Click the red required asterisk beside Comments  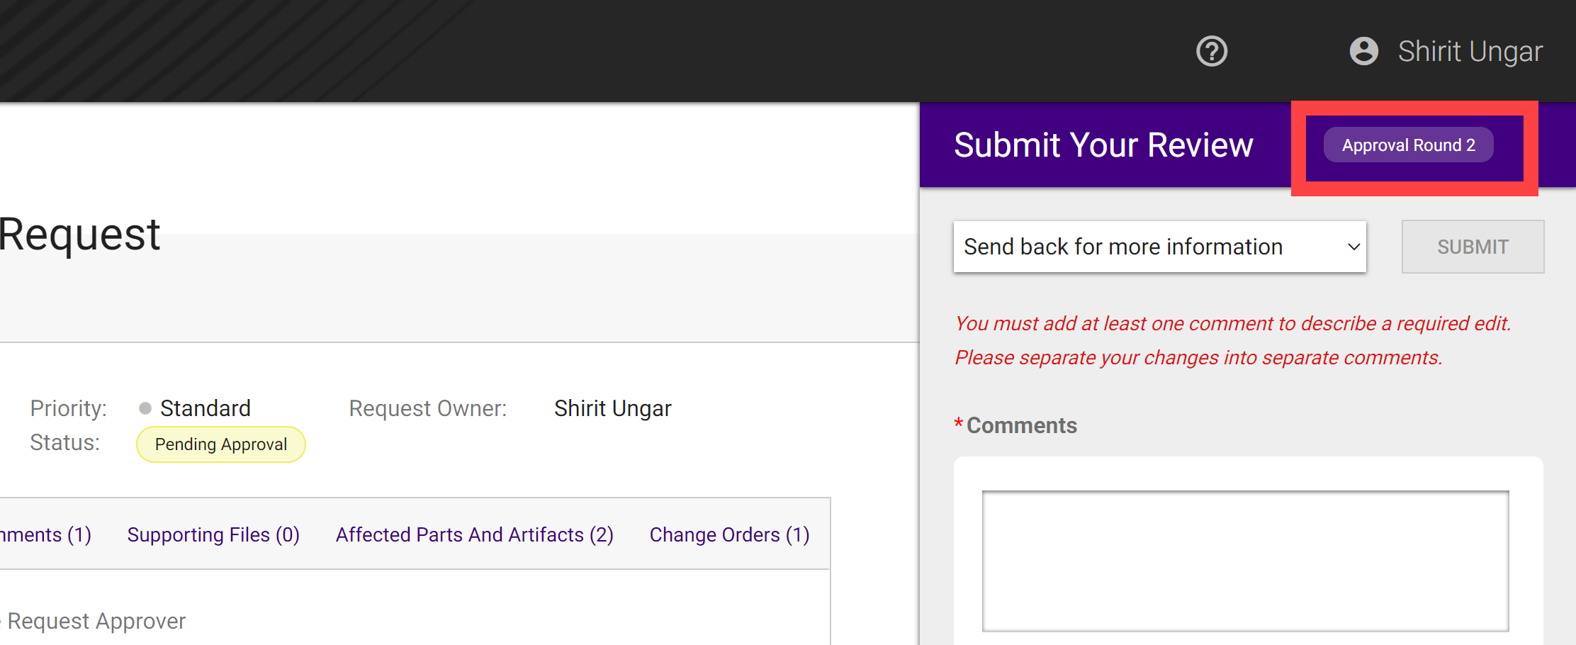[958, 424]
